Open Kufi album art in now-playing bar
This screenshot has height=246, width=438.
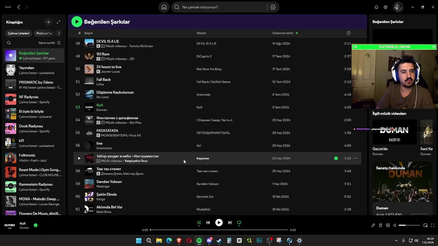click(x=10, y=225)
